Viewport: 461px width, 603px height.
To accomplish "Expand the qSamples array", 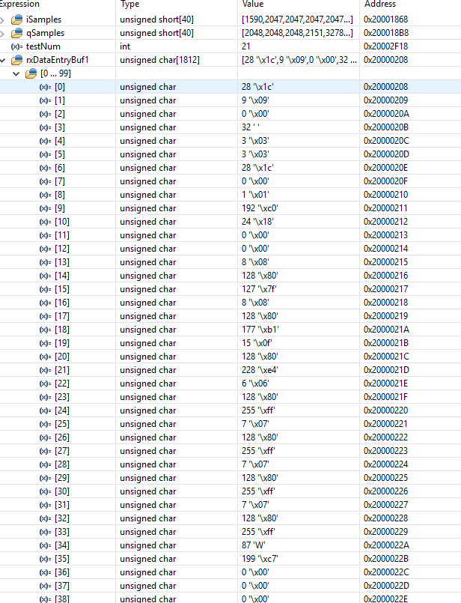I will pyautogui.click(x=2, y=34).
